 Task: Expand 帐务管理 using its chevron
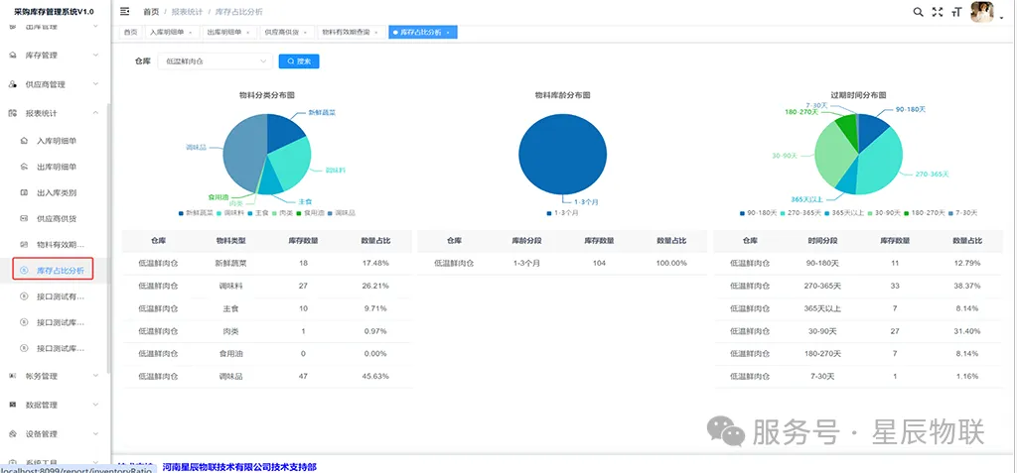coord(96,376)
